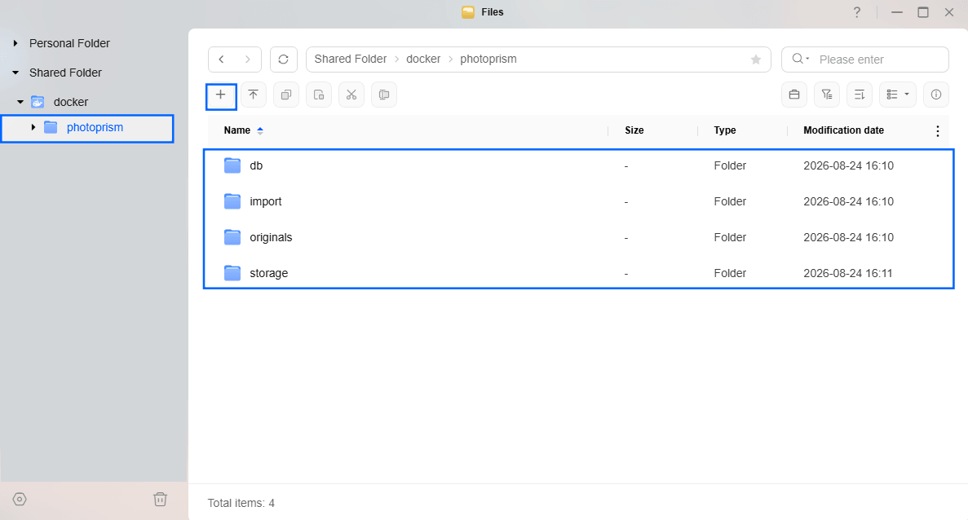This screenshot has height=520, width=968.
Task: Click the upload arrow toolbar icon
Action: pyautogui.click(x=253, y=95)
